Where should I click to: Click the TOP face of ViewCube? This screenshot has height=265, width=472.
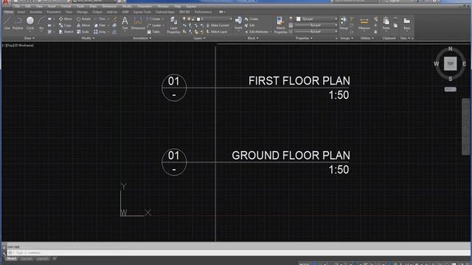(x=450, y=64)
